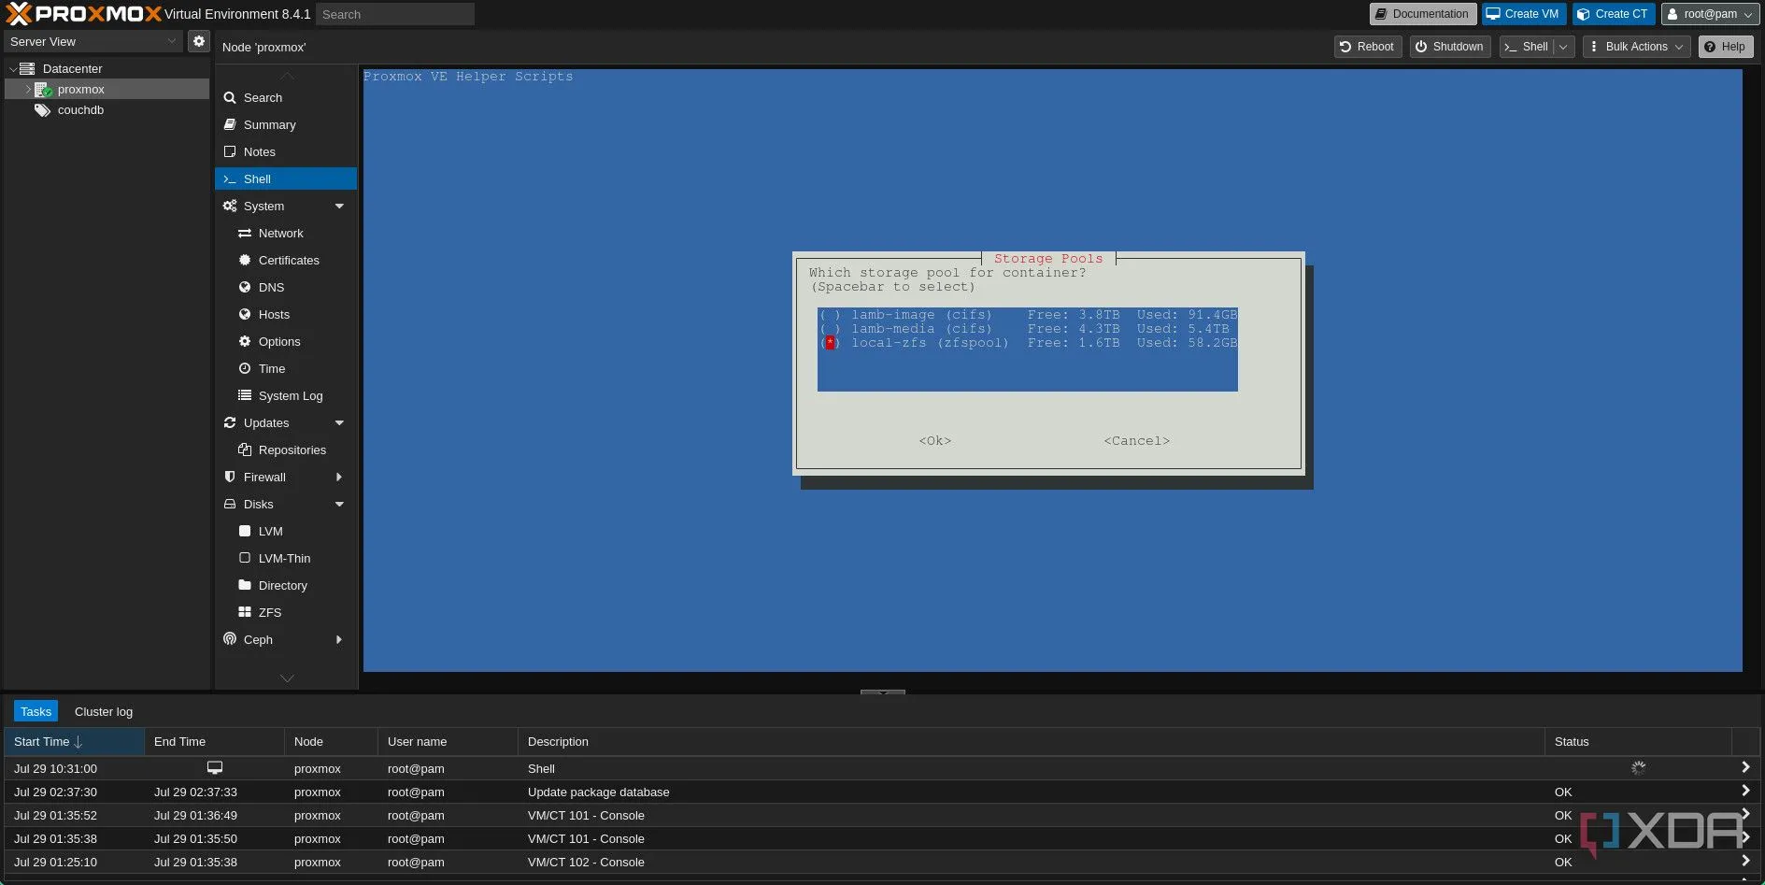This screenshot has height=885, width=1765.
Task: Collapse the Updates section arrow
Action: tap(339, 423)
